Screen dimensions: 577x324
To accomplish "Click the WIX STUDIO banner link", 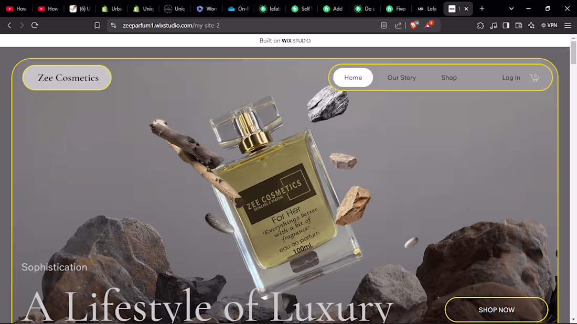I will tap(285, 40).
